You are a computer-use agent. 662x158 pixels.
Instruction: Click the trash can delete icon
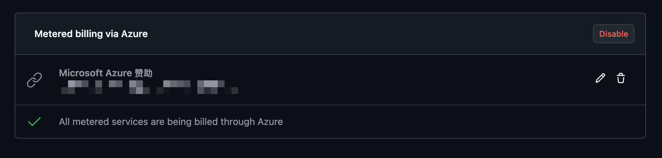621,78
